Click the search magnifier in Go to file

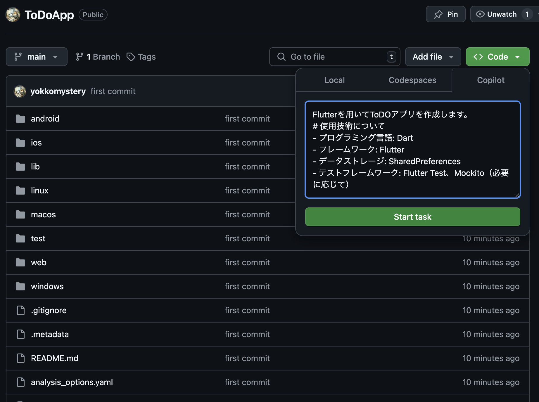(x=281, y=57)
